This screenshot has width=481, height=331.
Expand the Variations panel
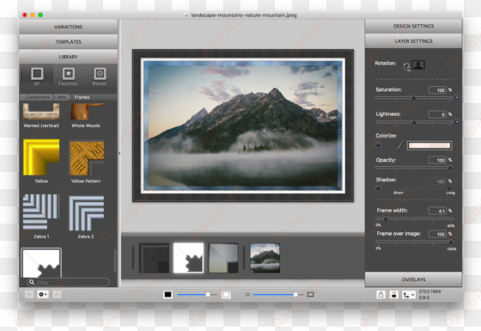tap(69, 27)
